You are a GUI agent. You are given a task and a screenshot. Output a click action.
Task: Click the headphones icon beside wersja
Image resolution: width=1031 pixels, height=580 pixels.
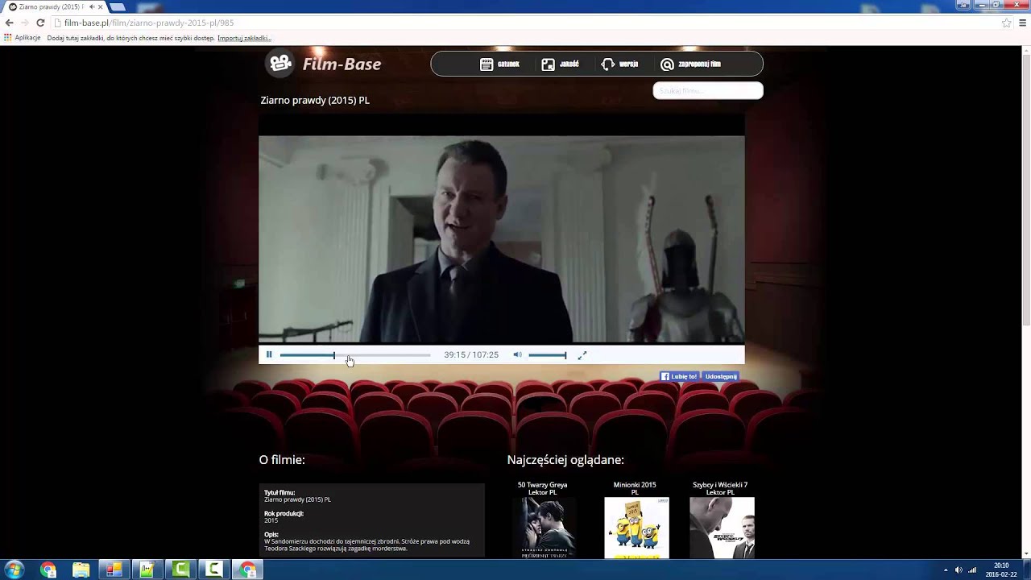coord(607,64)
